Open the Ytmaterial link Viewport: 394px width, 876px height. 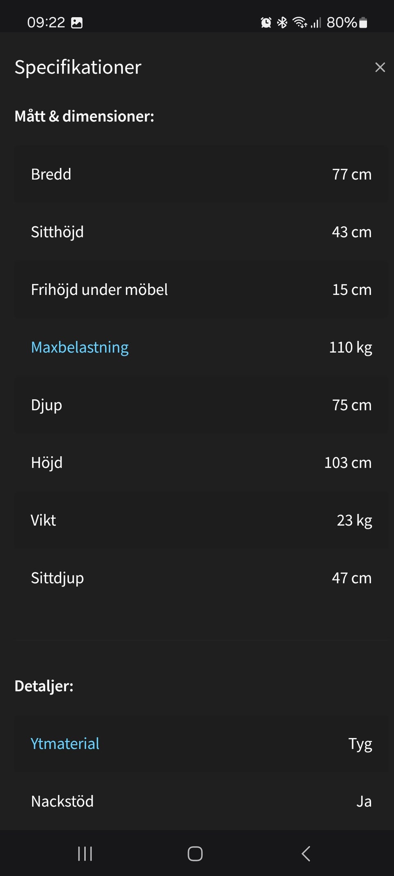point(65,744)
